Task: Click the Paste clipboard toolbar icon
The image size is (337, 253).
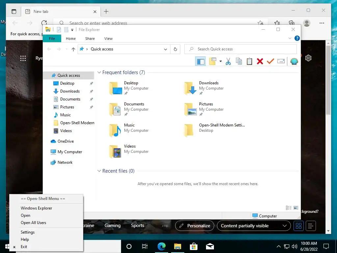Action: click(249, 61)
